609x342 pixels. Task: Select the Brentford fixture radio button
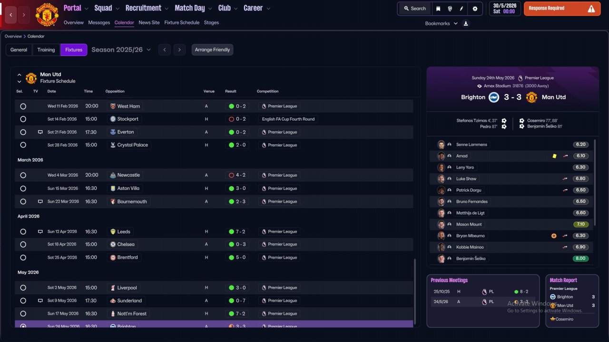23,257
